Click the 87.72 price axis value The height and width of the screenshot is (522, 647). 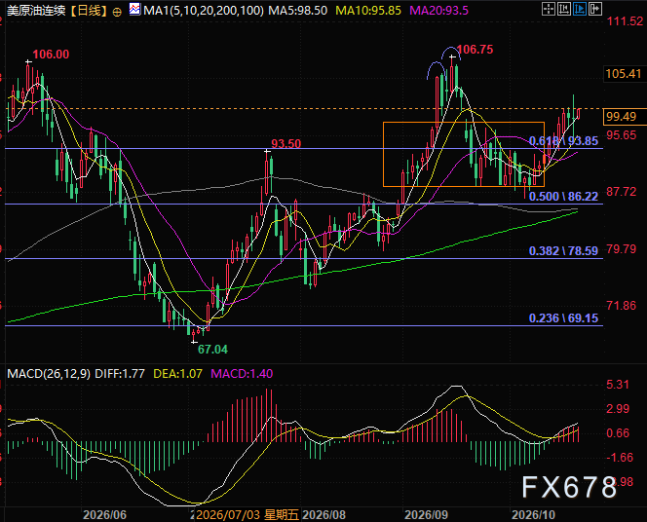tap(622, 192)
